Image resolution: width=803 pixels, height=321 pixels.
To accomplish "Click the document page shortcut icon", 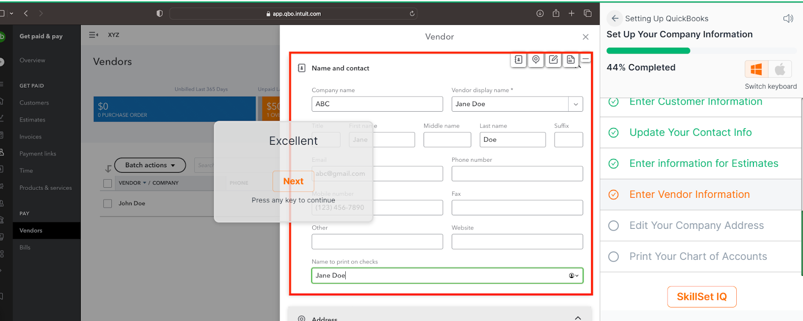I will coord(571,60).
